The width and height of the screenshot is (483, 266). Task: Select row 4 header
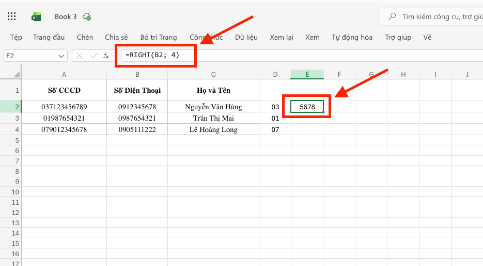(x=11, y=129)
